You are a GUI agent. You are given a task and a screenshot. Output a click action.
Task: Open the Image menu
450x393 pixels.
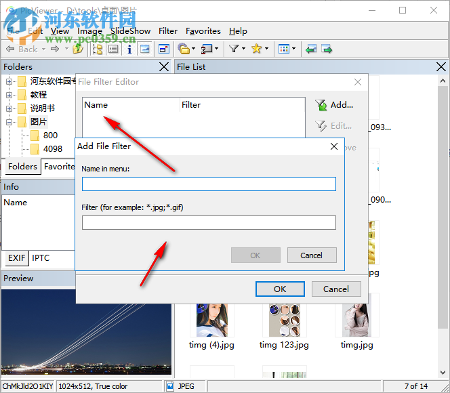(x=90, y=31)
